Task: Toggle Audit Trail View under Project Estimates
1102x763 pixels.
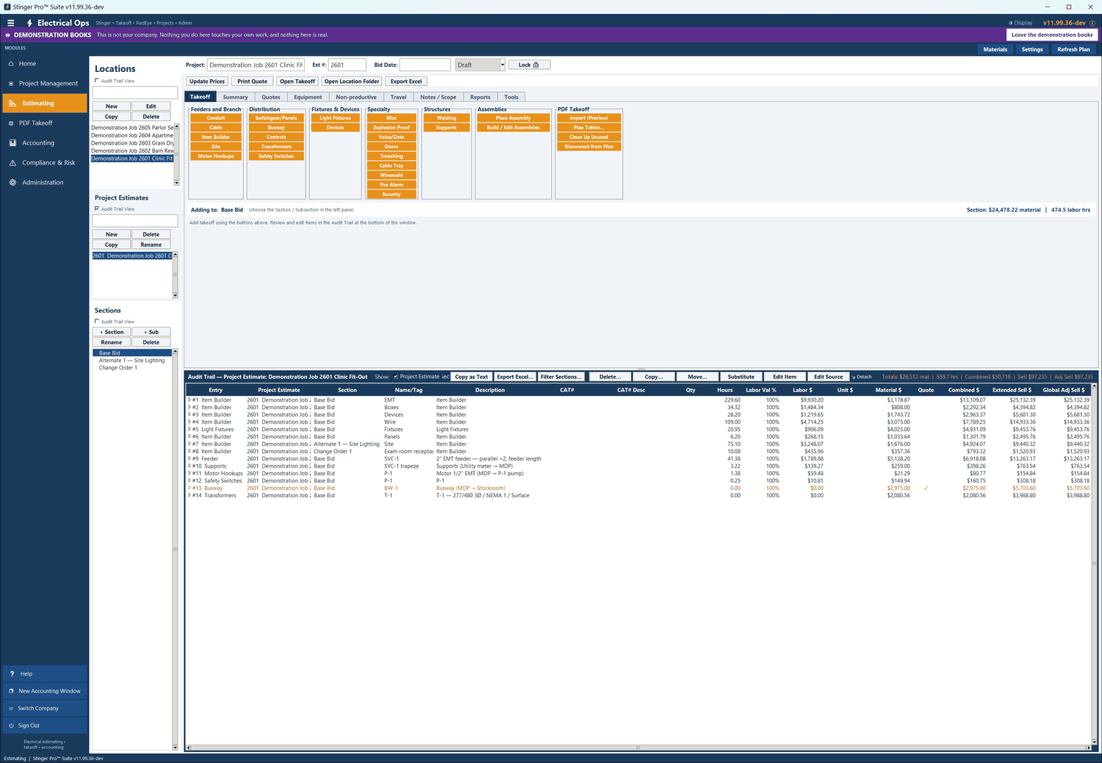Action: pyautogui.click(x=97, y=209)
